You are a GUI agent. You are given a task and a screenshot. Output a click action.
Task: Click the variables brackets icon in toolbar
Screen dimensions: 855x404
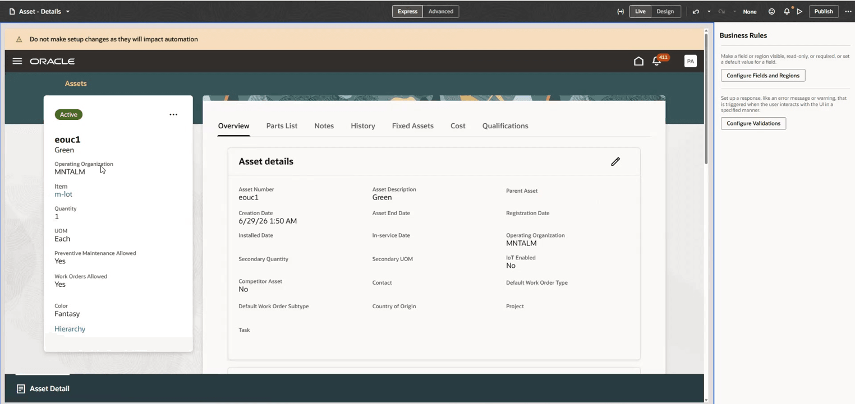click(620, 11)
